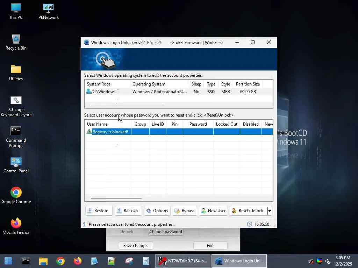358x268 pixels.
Task: Open the green notepad taskbar app
Action: click(x=112, y=261)
